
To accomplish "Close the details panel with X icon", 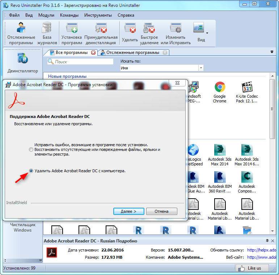I will pos(272,241).
